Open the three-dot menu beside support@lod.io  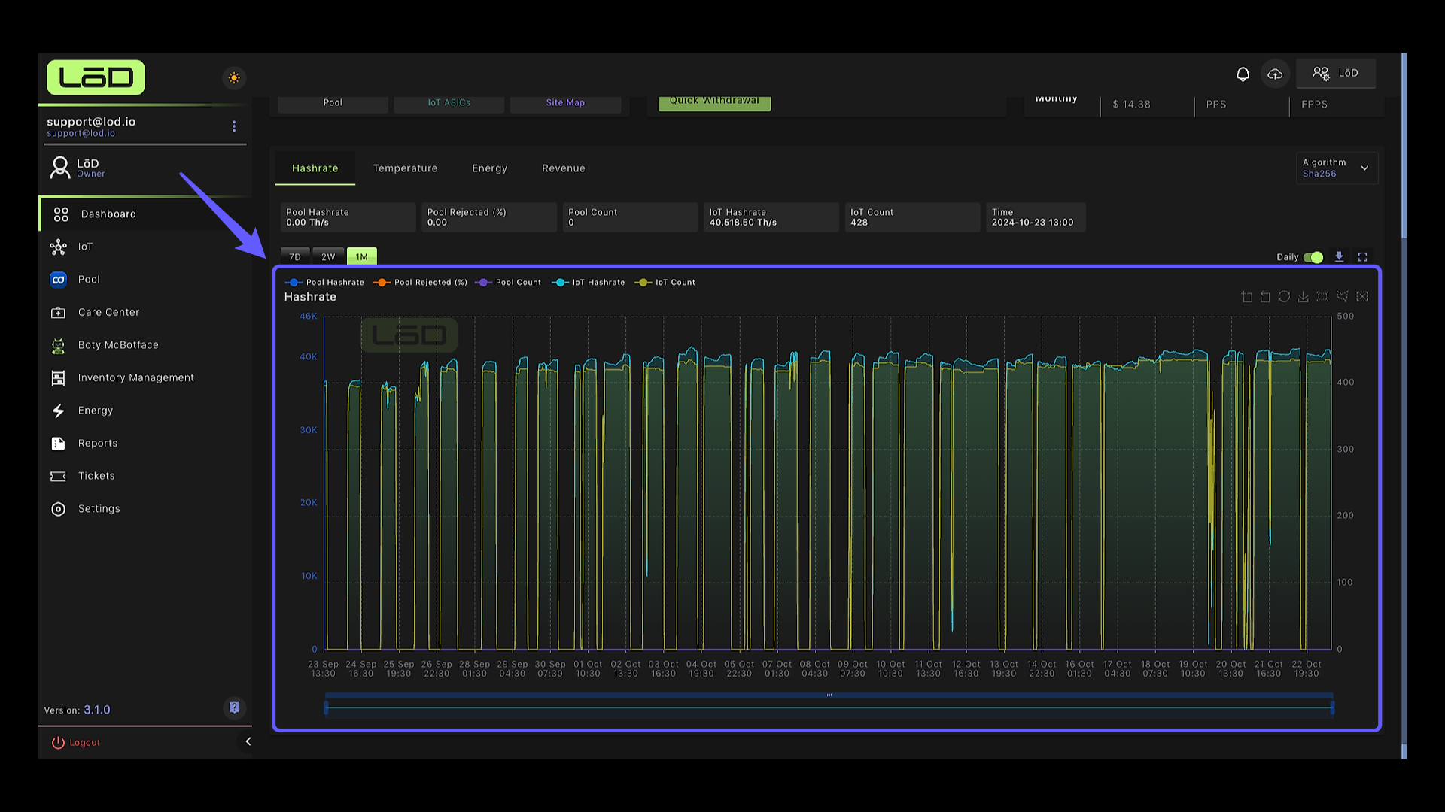pos(234,126)
